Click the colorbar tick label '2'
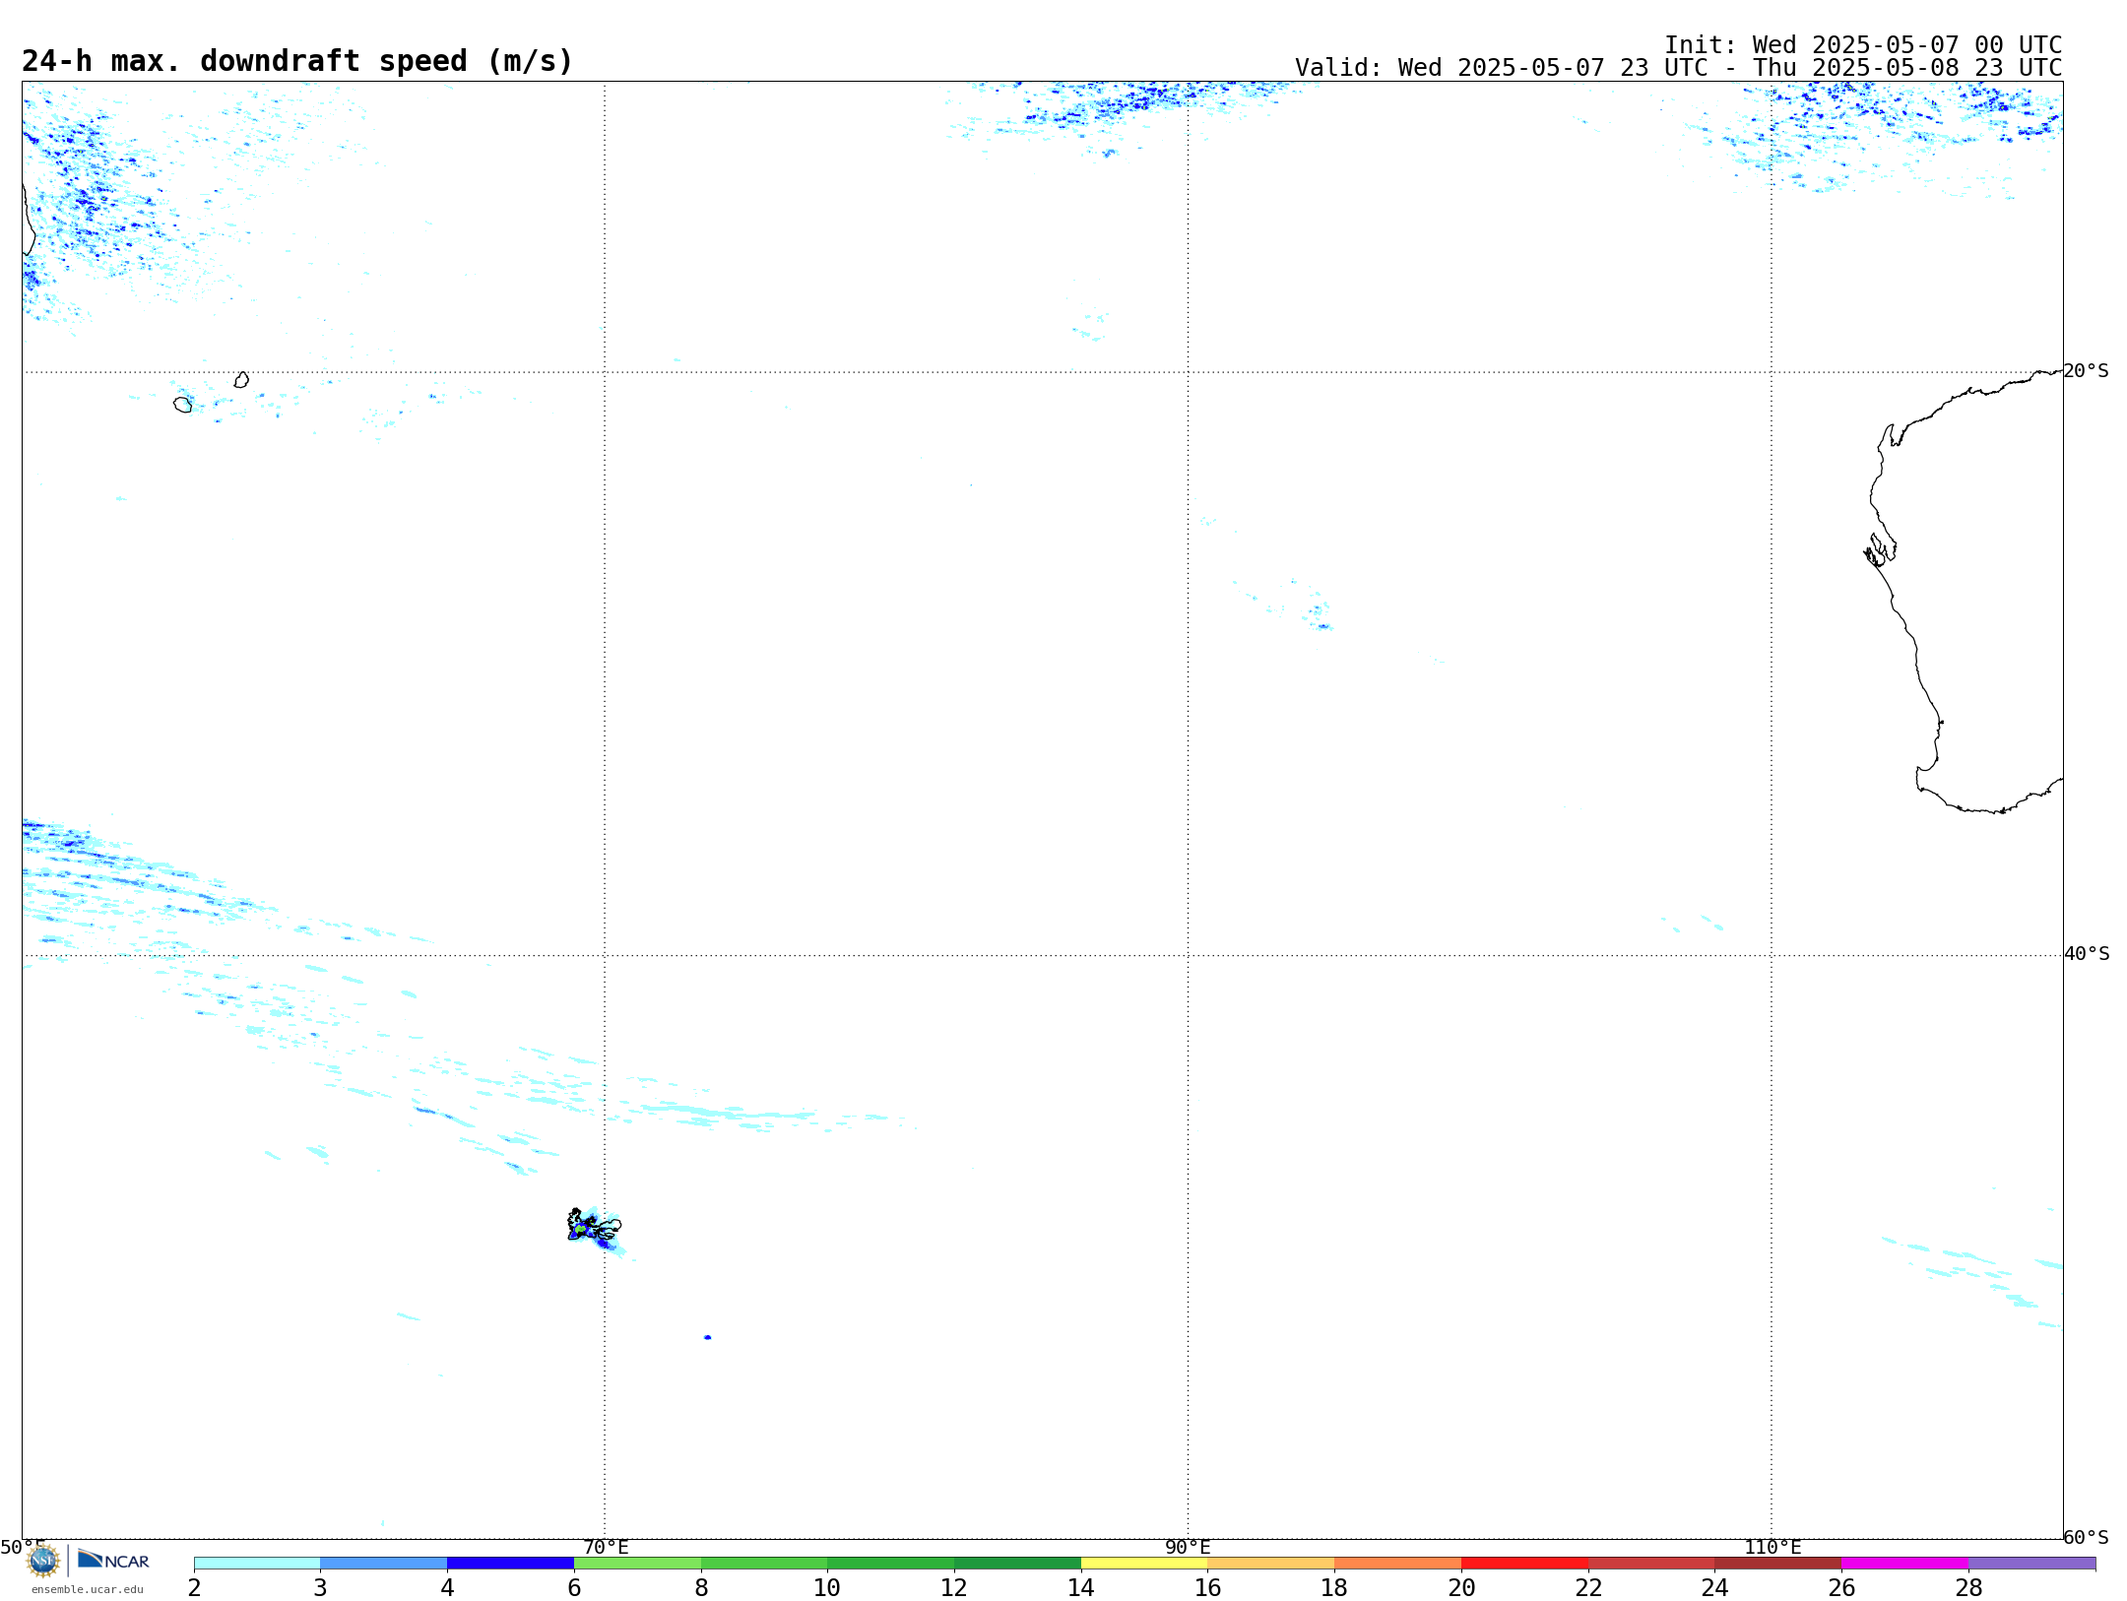2127x1601 pixels. 194,1588
